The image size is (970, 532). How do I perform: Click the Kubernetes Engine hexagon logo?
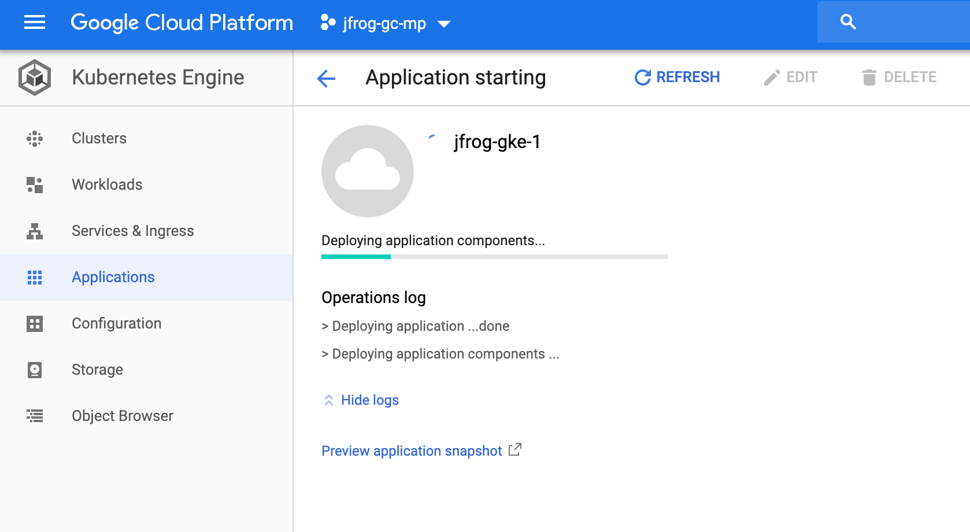[x=35, y=77]
